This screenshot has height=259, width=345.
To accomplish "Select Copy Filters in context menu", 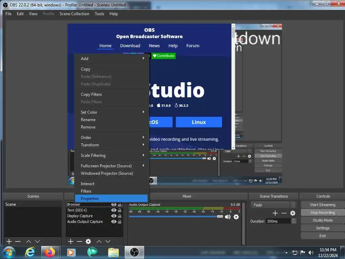I will (x=111, y=94).
